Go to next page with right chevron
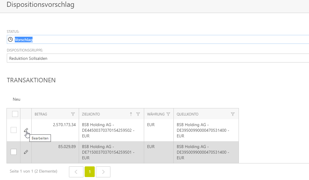This screenshot has width=309, height=180. click(x=103, y=172)
